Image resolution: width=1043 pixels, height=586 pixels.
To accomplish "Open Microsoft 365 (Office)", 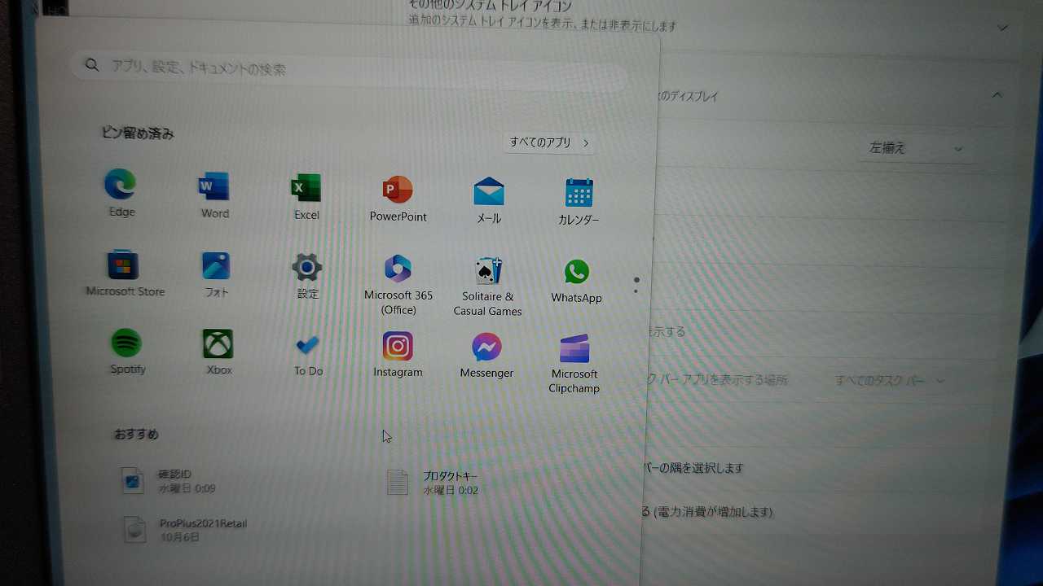I will point(398,284).
